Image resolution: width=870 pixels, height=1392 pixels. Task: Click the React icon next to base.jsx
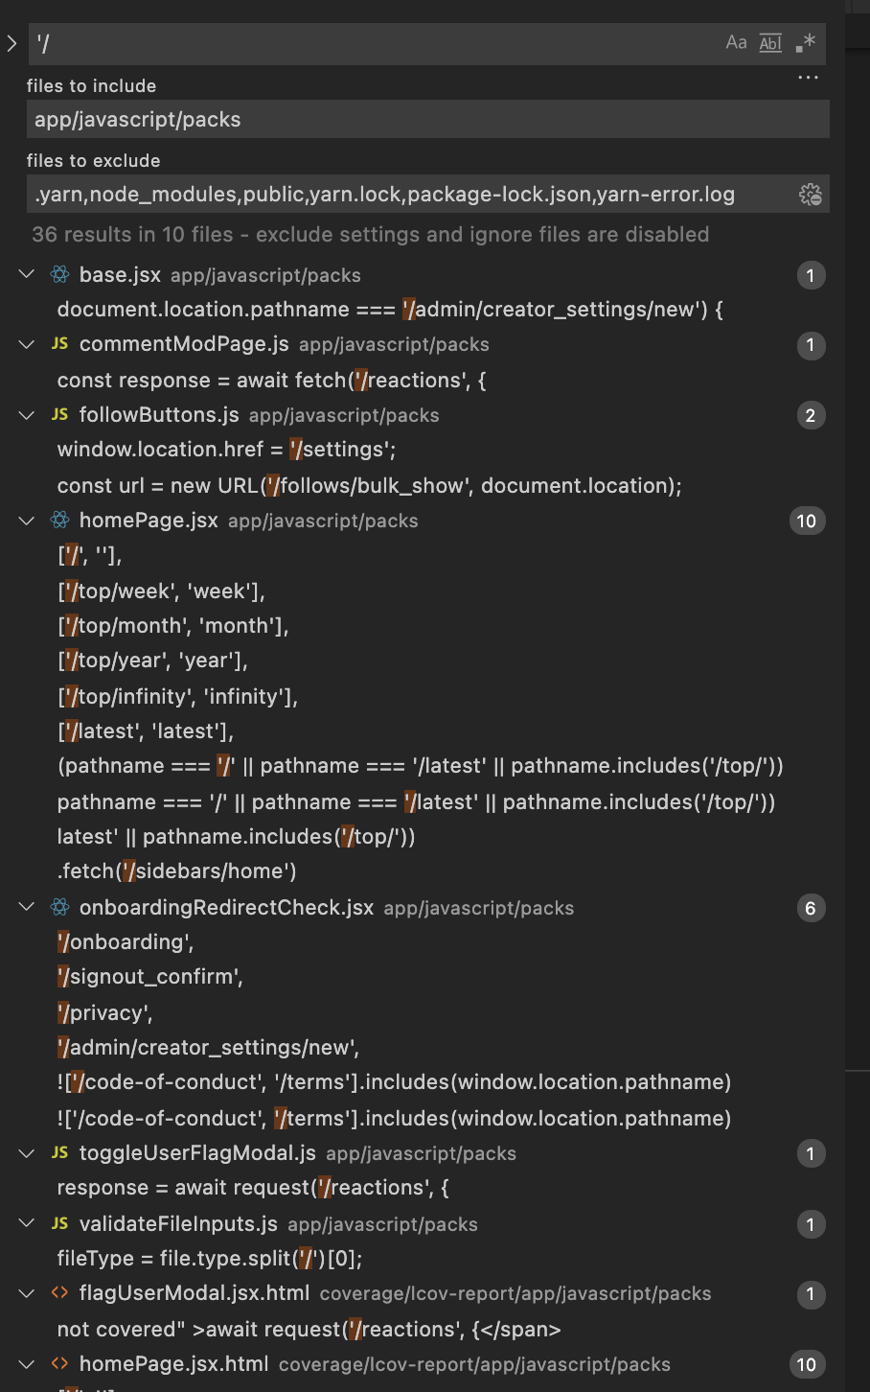click(x=61, y=275)
